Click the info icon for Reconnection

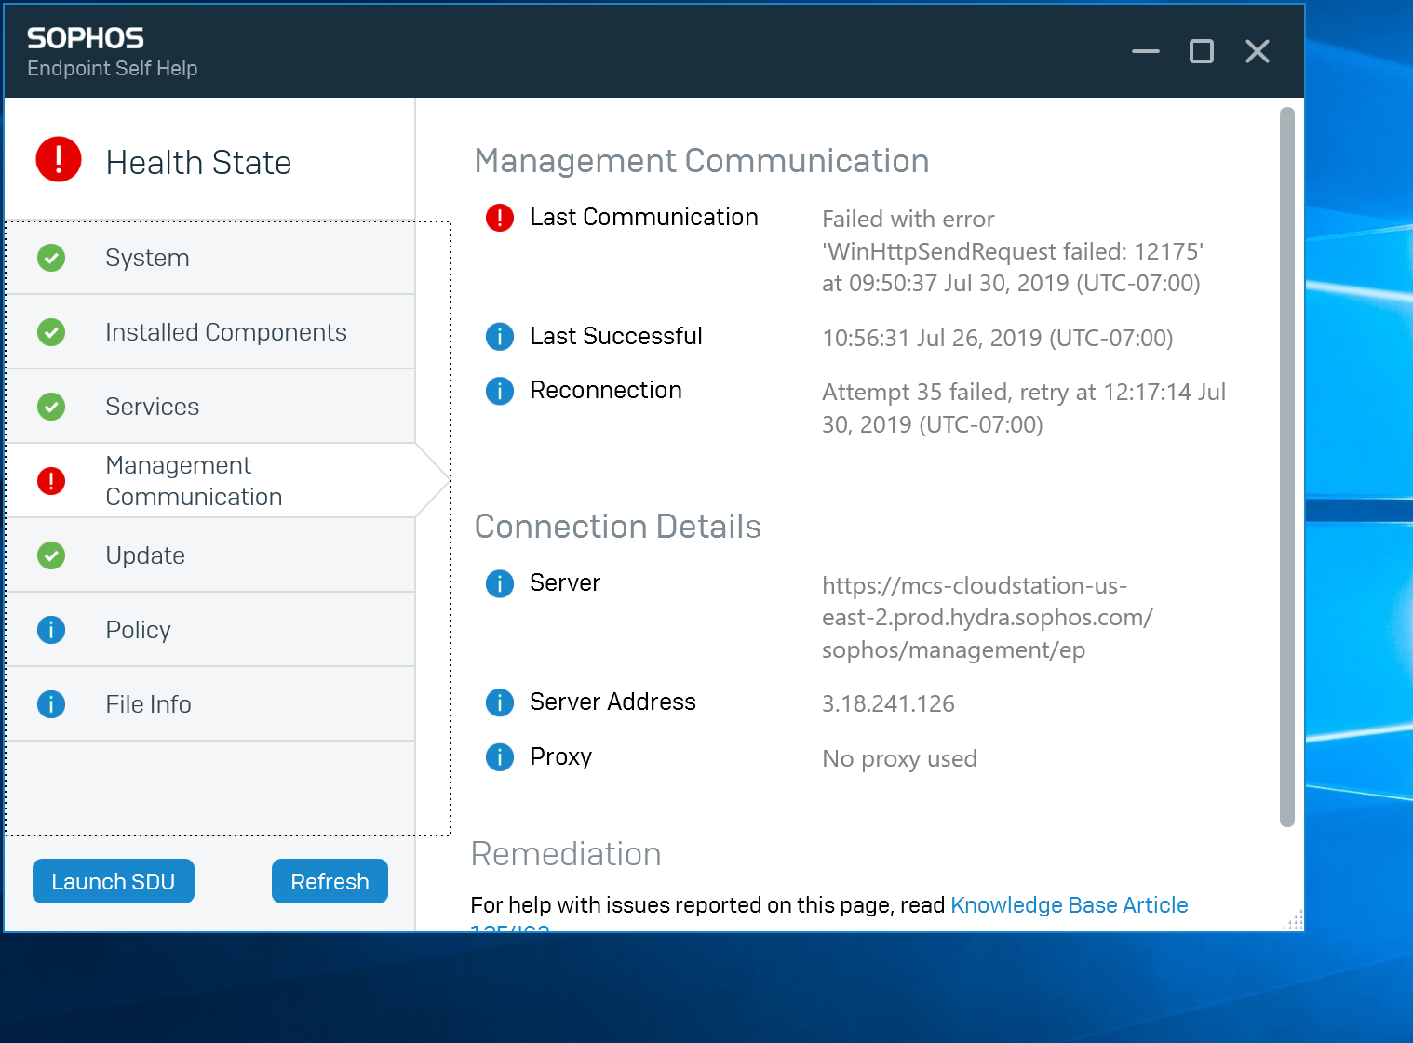(x=500, y=391)
